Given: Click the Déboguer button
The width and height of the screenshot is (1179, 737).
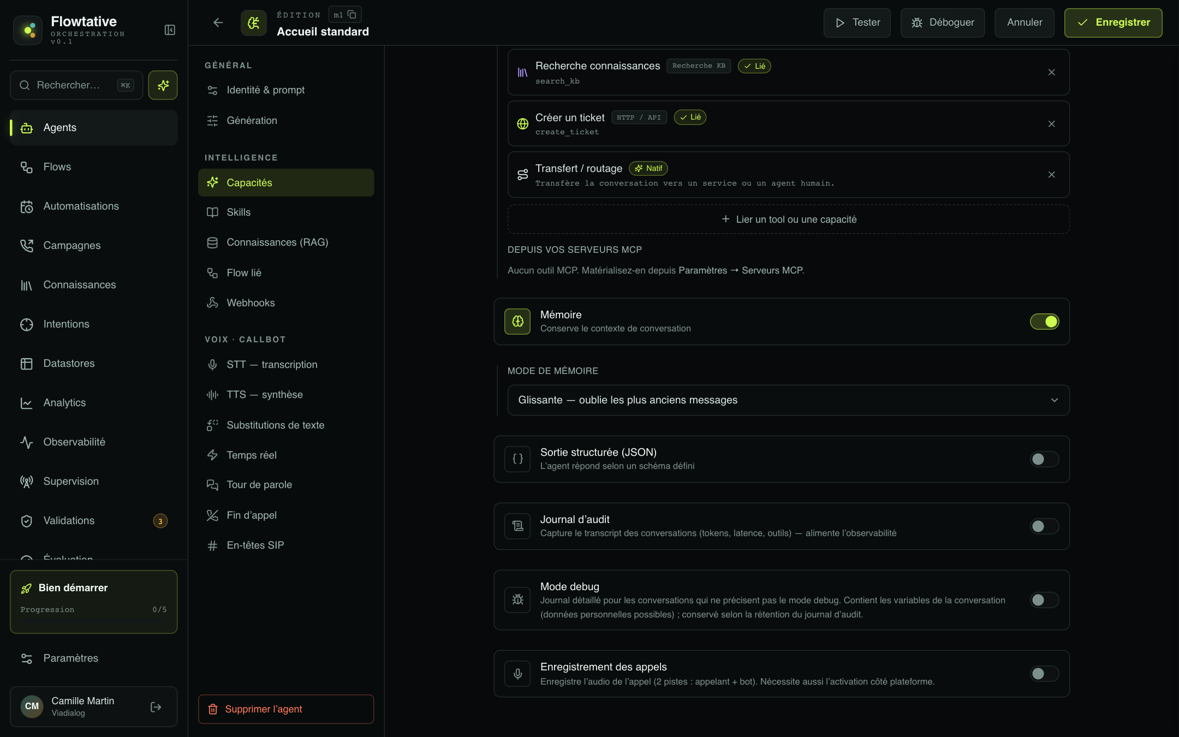Looking at the screenshot, I should (x=943, y=23).
